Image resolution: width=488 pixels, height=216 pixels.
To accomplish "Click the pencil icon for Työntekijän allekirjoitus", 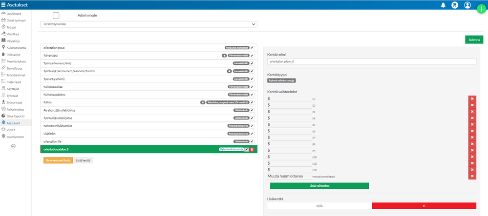I will coord(252,118).
